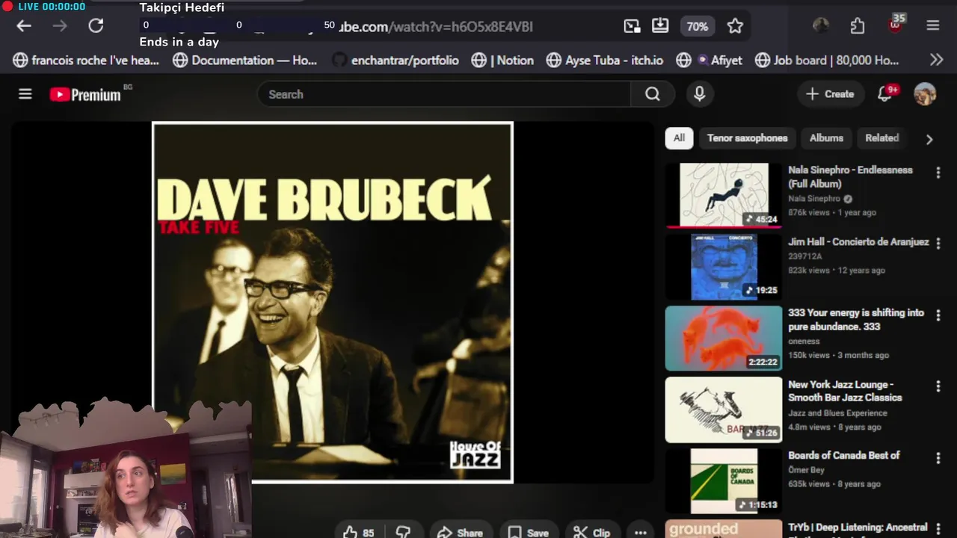This screenshot has height=538, width=957.
Task: Open the oneness channel name
Action: pos(804,341)
